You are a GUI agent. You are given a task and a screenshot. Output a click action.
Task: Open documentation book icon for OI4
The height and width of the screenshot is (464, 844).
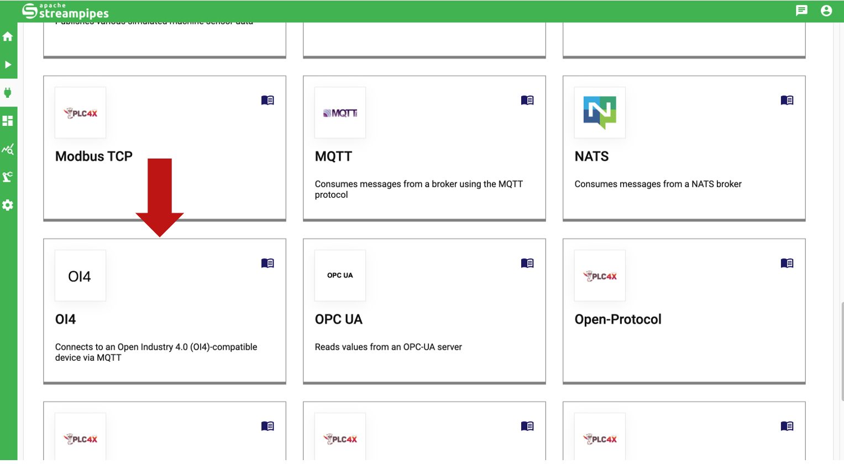(x=268, y=263)
